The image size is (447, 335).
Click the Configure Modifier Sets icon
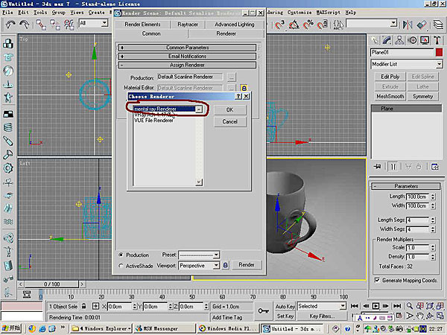coord(435,166)
